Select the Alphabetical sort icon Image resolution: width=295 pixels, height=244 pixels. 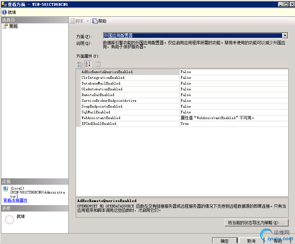point(88,64)
